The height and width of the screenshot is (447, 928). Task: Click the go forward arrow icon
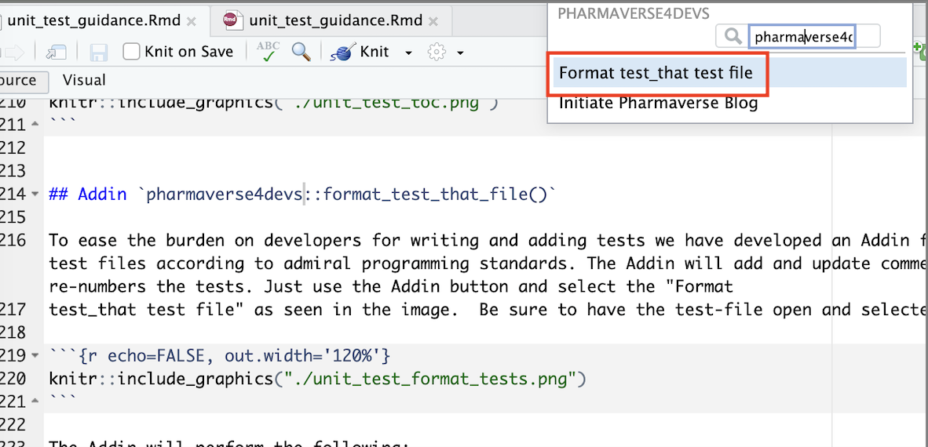tap(15, 53)
